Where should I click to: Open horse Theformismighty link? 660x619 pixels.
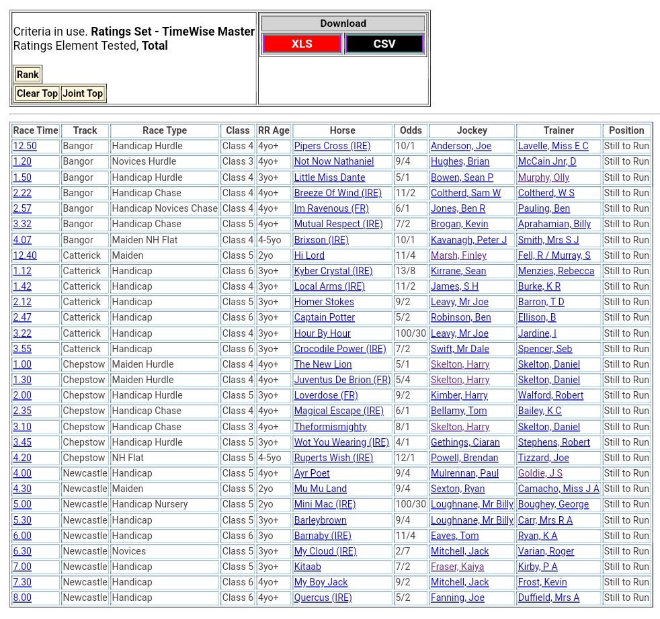coord(330,427)
